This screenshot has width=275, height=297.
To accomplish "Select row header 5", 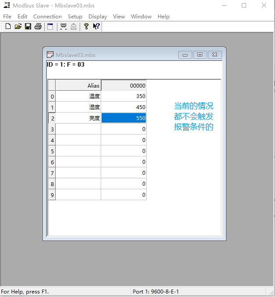I will pyautogui.click(x=52, y=151).
